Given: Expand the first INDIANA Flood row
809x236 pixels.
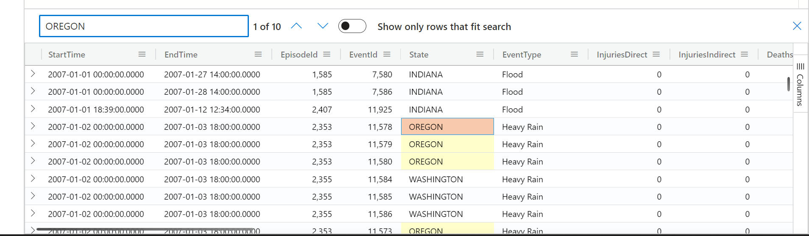Looking at the screenshot, I should coord(33,74).
